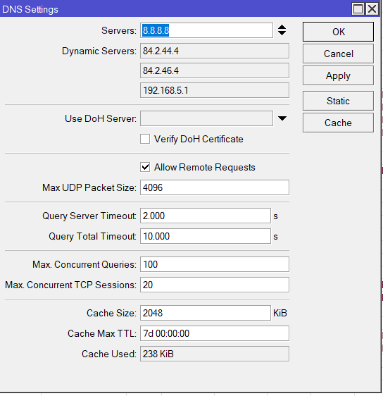
Task: Maximize the DNS Settings window
Action: tap(358, 9)
